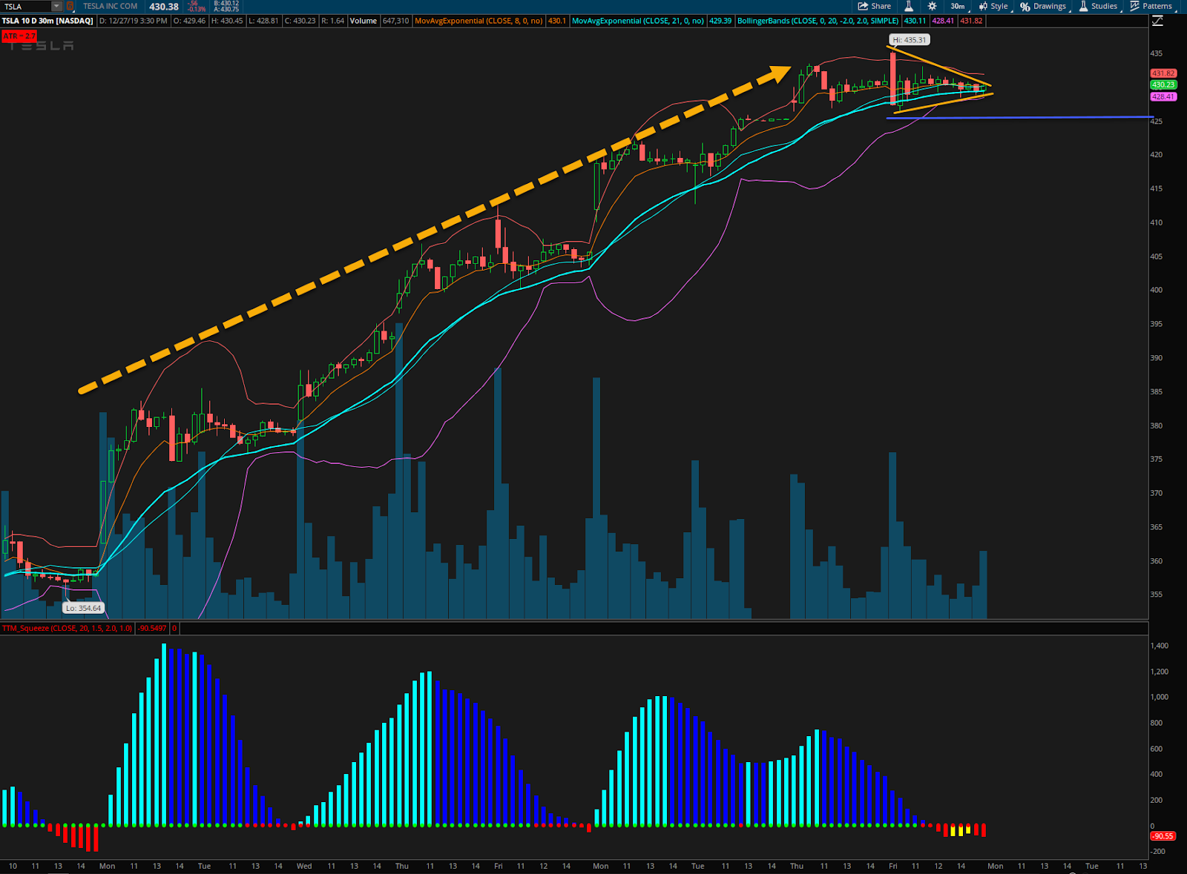Image resolution: width=1187 pixels, height=874 pixels.
Task: Open the Patterns menu
Action: [x=1152, y=6]
